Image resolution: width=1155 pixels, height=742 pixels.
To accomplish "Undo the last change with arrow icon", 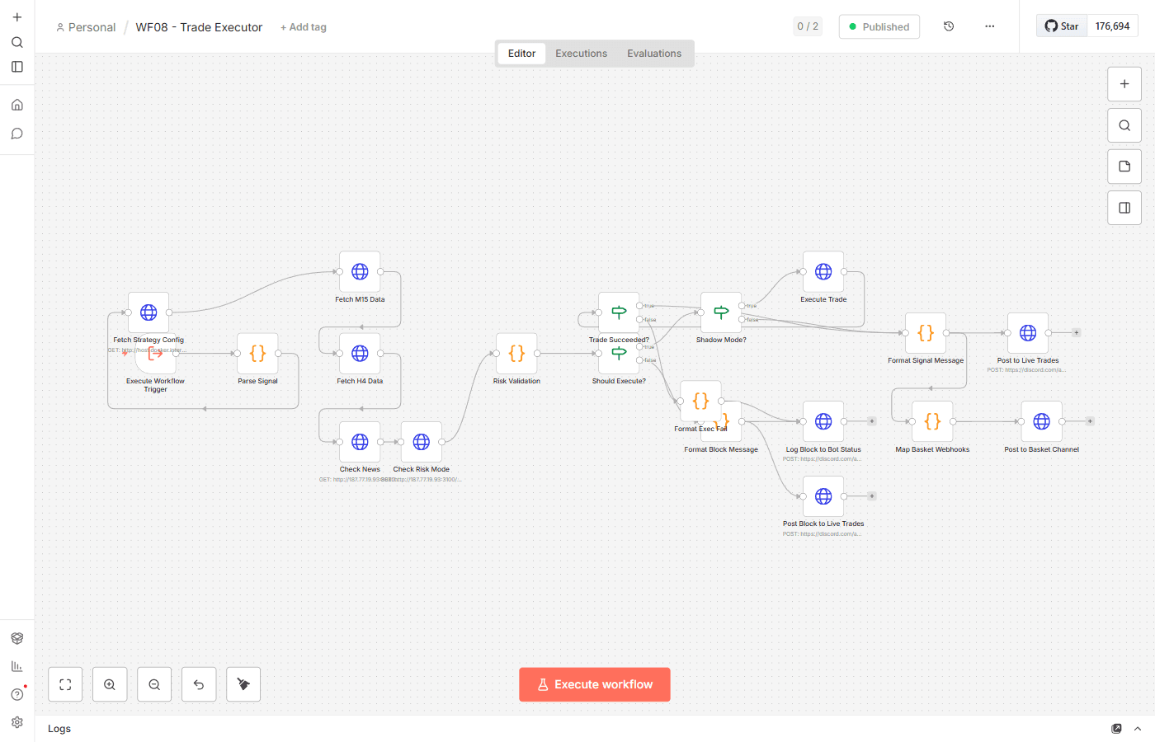I will click(199, 684).
